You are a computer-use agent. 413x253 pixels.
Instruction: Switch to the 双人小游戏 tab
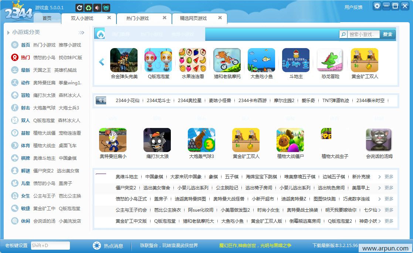point(82,18)
